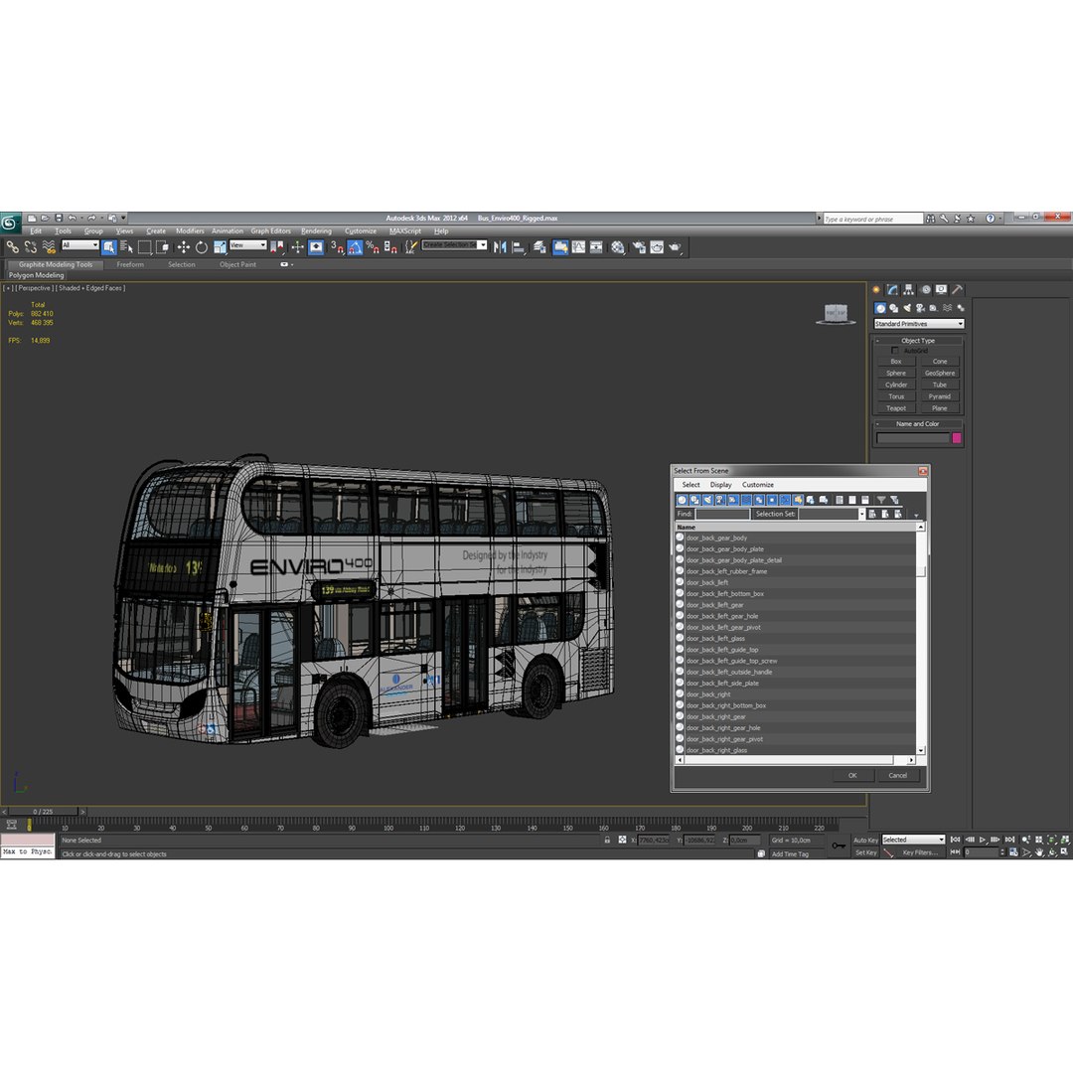
Task: Click the Lights category icon
Action: click(x=907, y=308)
